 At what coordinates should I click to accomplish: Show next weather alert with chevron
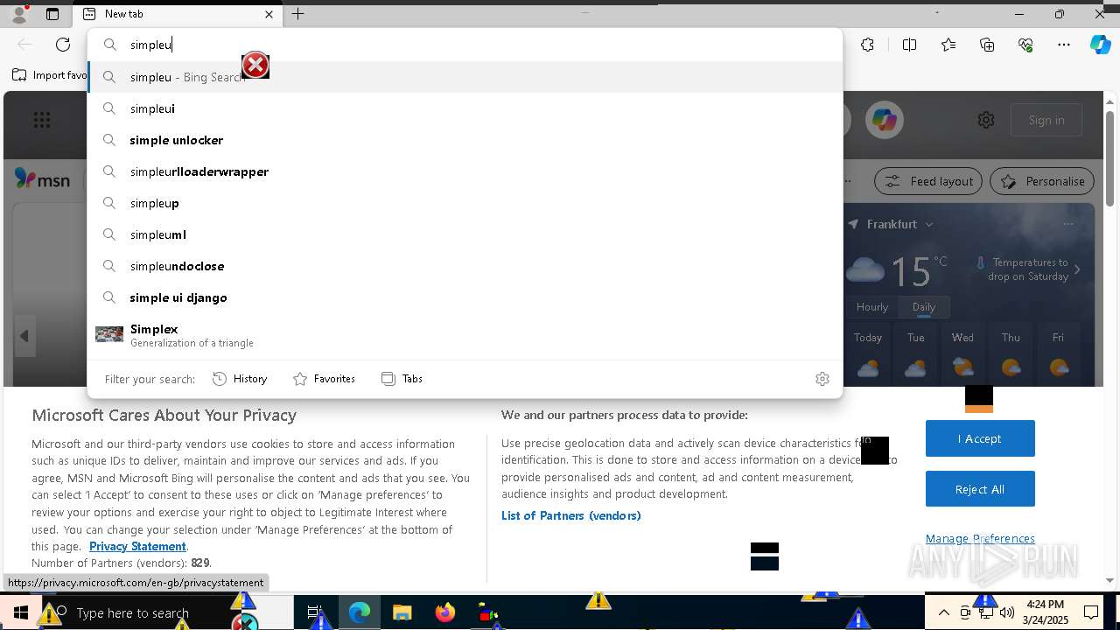[x=1077, y=269]
